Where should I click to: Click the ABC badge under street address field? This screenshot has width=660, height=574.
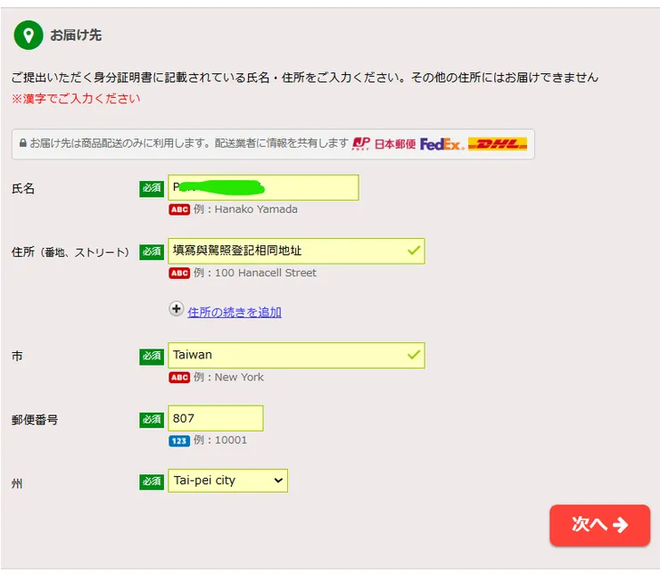(179, 273)
